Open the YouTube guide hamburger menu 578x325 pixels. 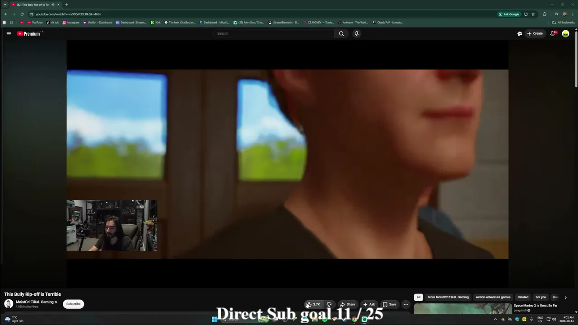[9, 33]
